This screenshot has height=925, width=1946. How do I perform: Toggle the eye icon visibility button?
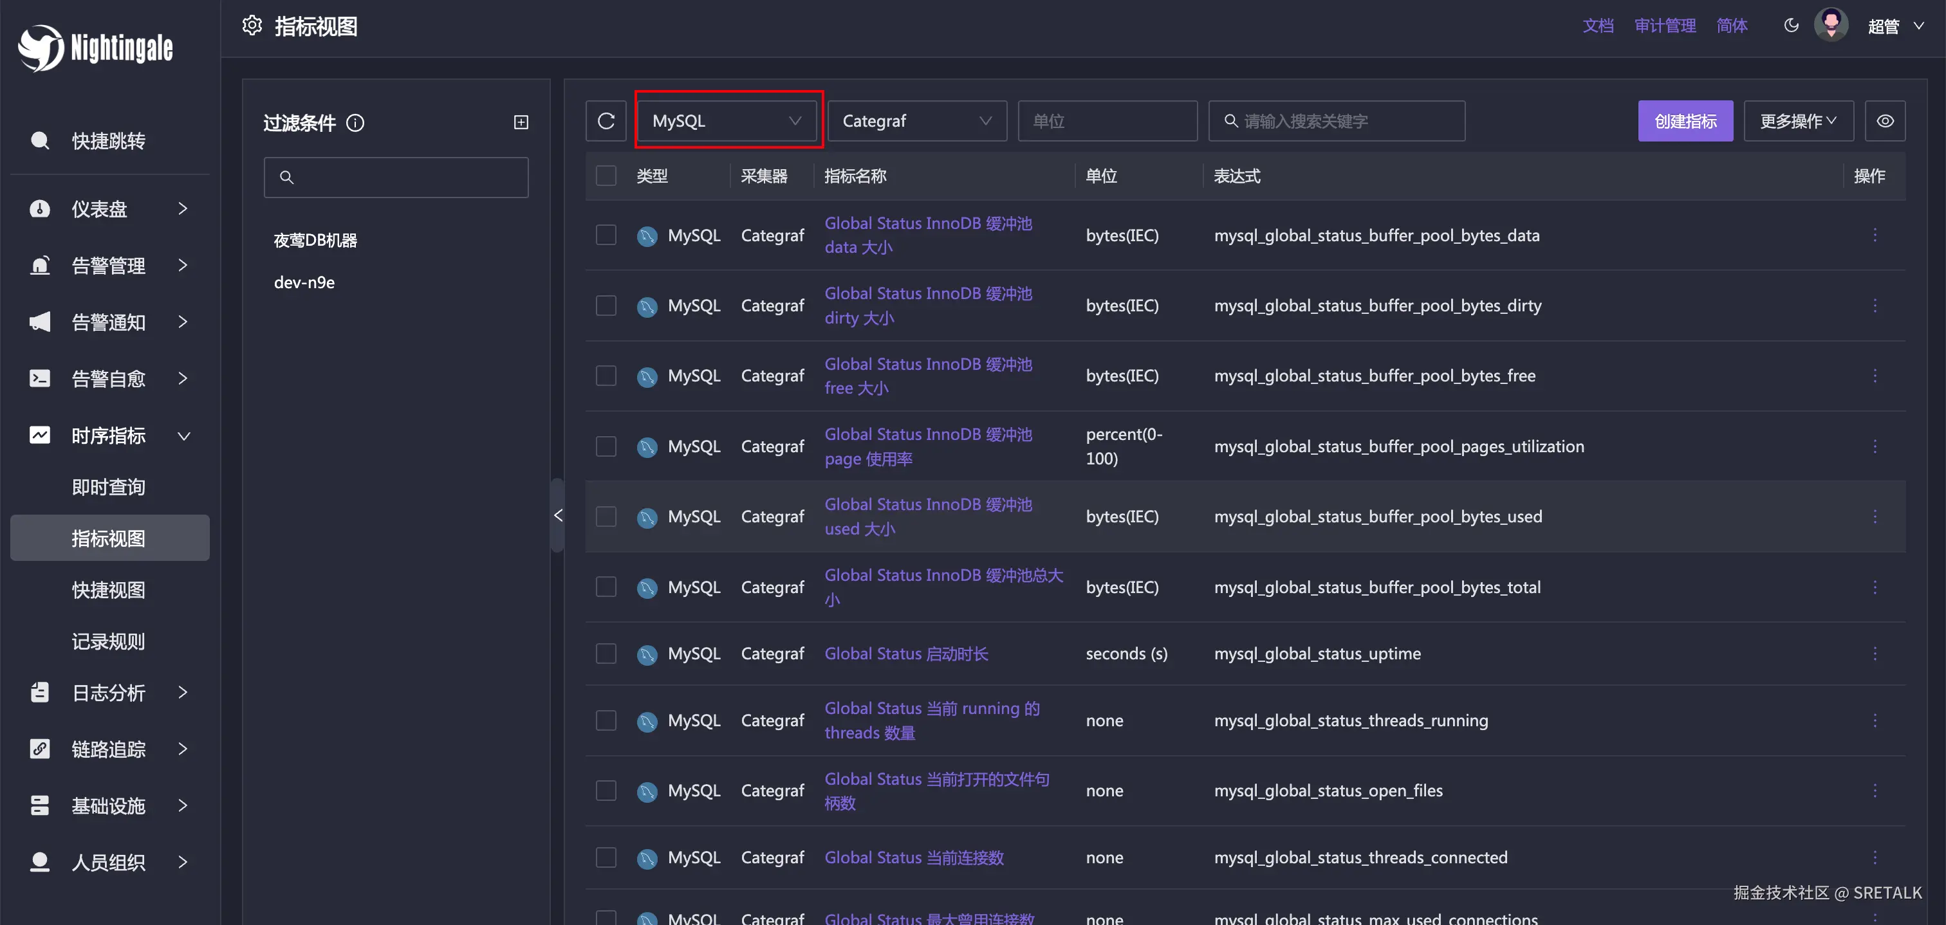1884,121
